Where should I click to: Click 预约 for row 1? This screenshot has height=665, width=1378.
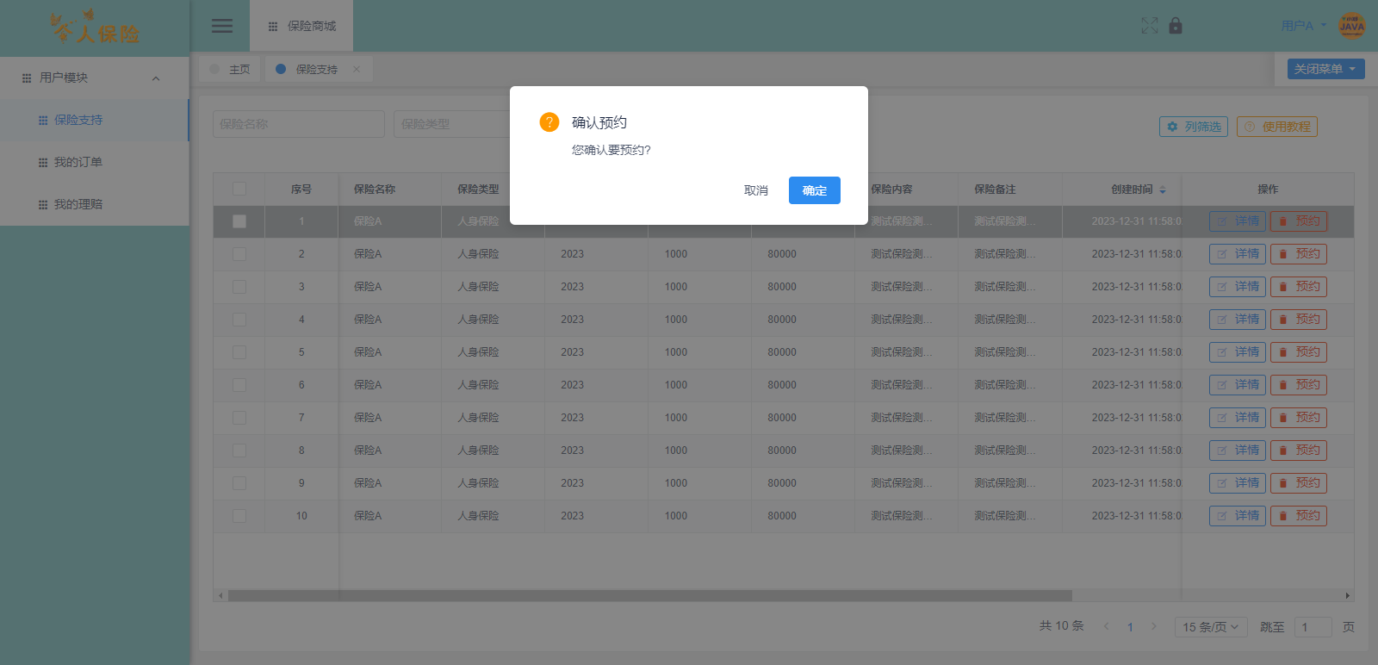pyautogui.click(x=1299, y=221)
